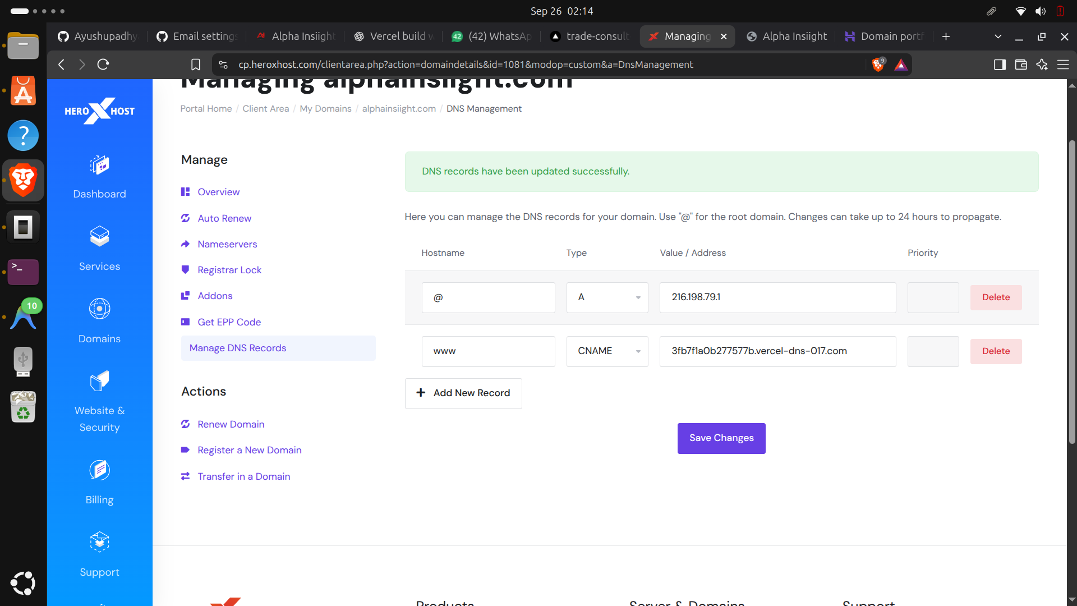
Task: Open Brave Rewards triangle icon
Action: click(901, 65)
